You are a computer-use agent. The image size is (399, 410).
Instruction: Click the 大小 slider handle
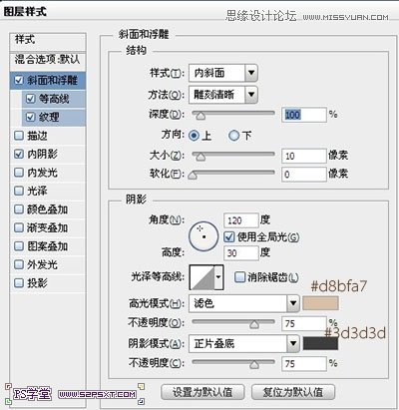200,157
